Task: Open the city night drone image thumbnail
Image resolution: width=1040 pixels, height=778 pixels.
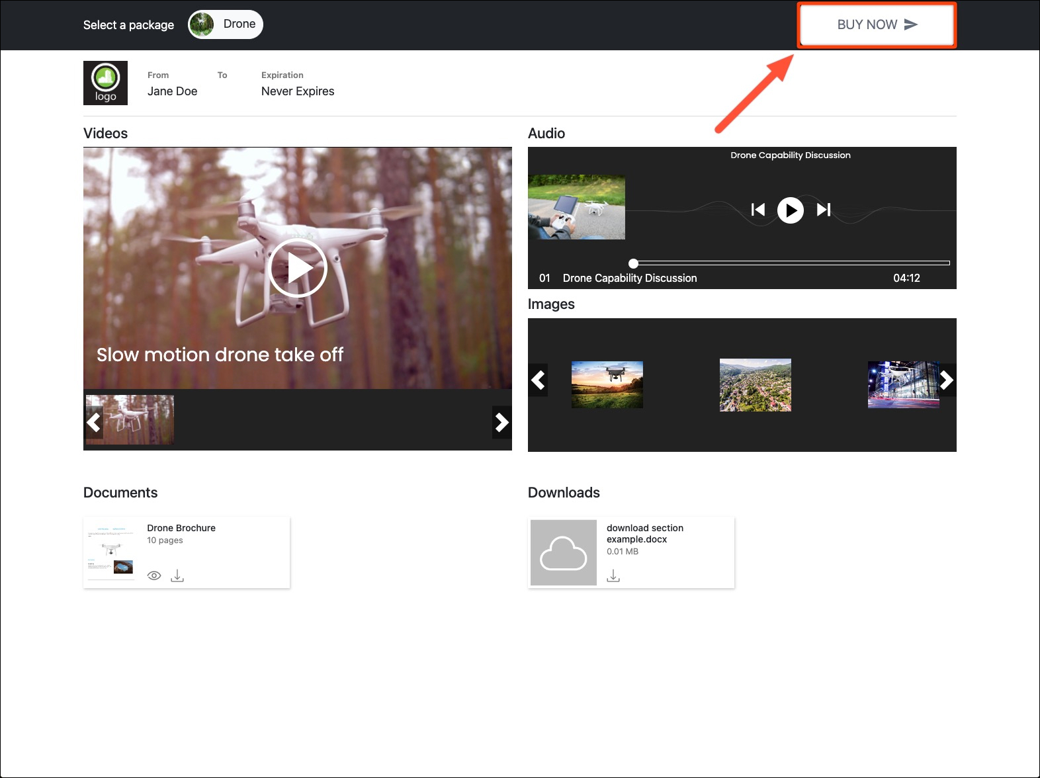Action: pos(903,384)
